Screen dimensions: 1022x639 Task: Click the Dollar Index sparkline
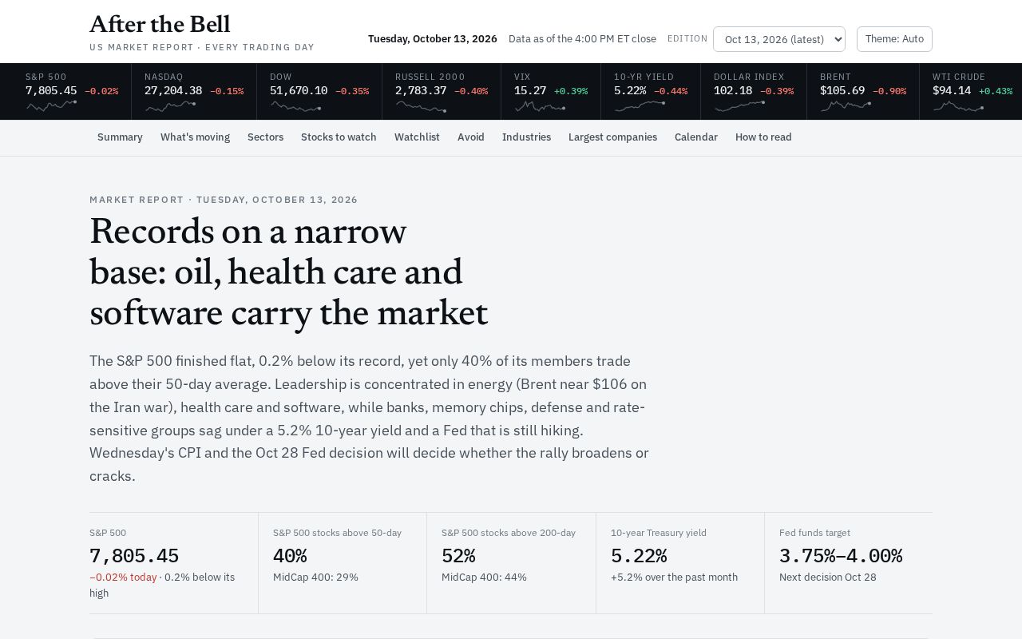click(739, 105)
